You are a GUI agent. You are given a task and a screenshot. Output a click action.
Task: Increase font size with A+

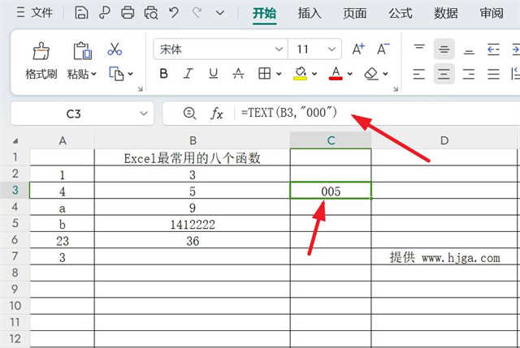(358, 49)
